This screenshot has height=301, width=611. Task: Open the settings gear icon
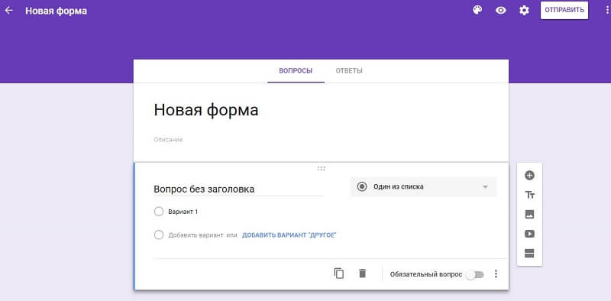click(524, 11)
